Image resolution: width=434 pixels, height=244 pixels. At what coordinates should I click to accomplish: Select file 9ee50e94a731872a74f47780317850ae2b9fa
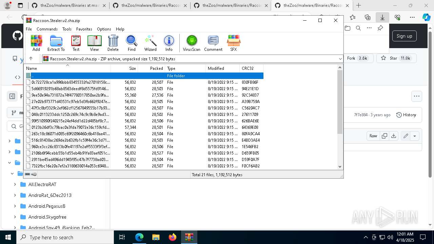[x=144, y=95]
